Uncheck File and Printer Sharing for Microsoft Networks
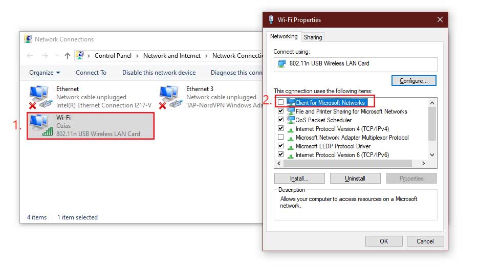The width and height of the screenshot is (479, 267). [x=281, y=111]
